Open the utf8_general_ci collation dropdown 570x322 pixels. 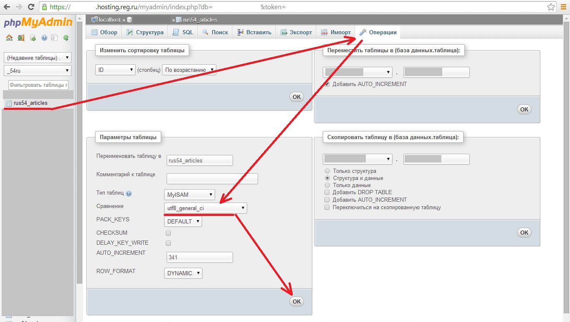click(x=205, y=208)
